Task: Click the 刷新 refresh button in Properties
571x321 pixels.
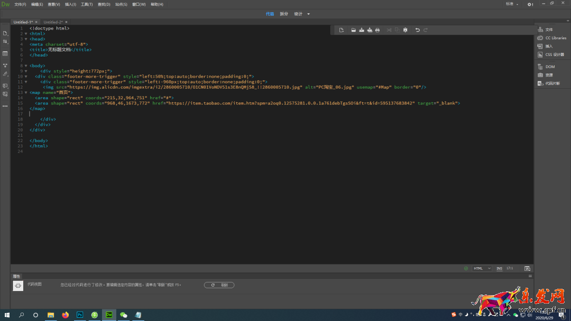Action: [219, 285]
